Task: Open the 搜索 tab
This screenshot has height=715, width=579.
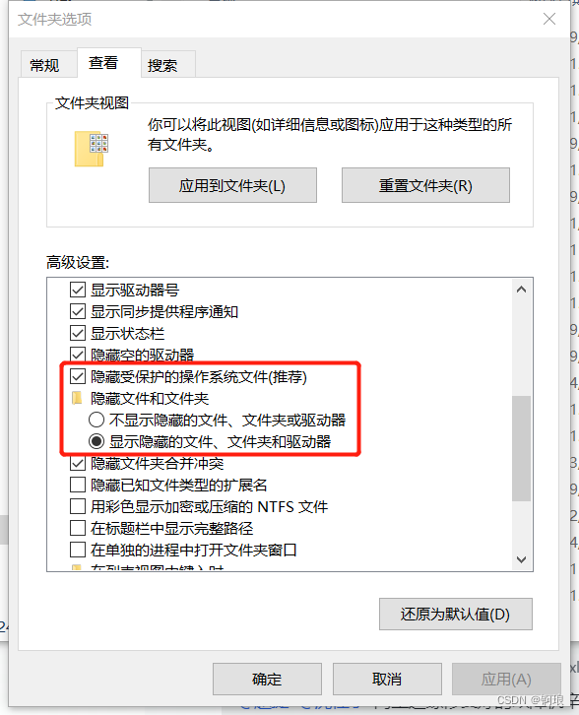Action: click(x=162, y=65)
